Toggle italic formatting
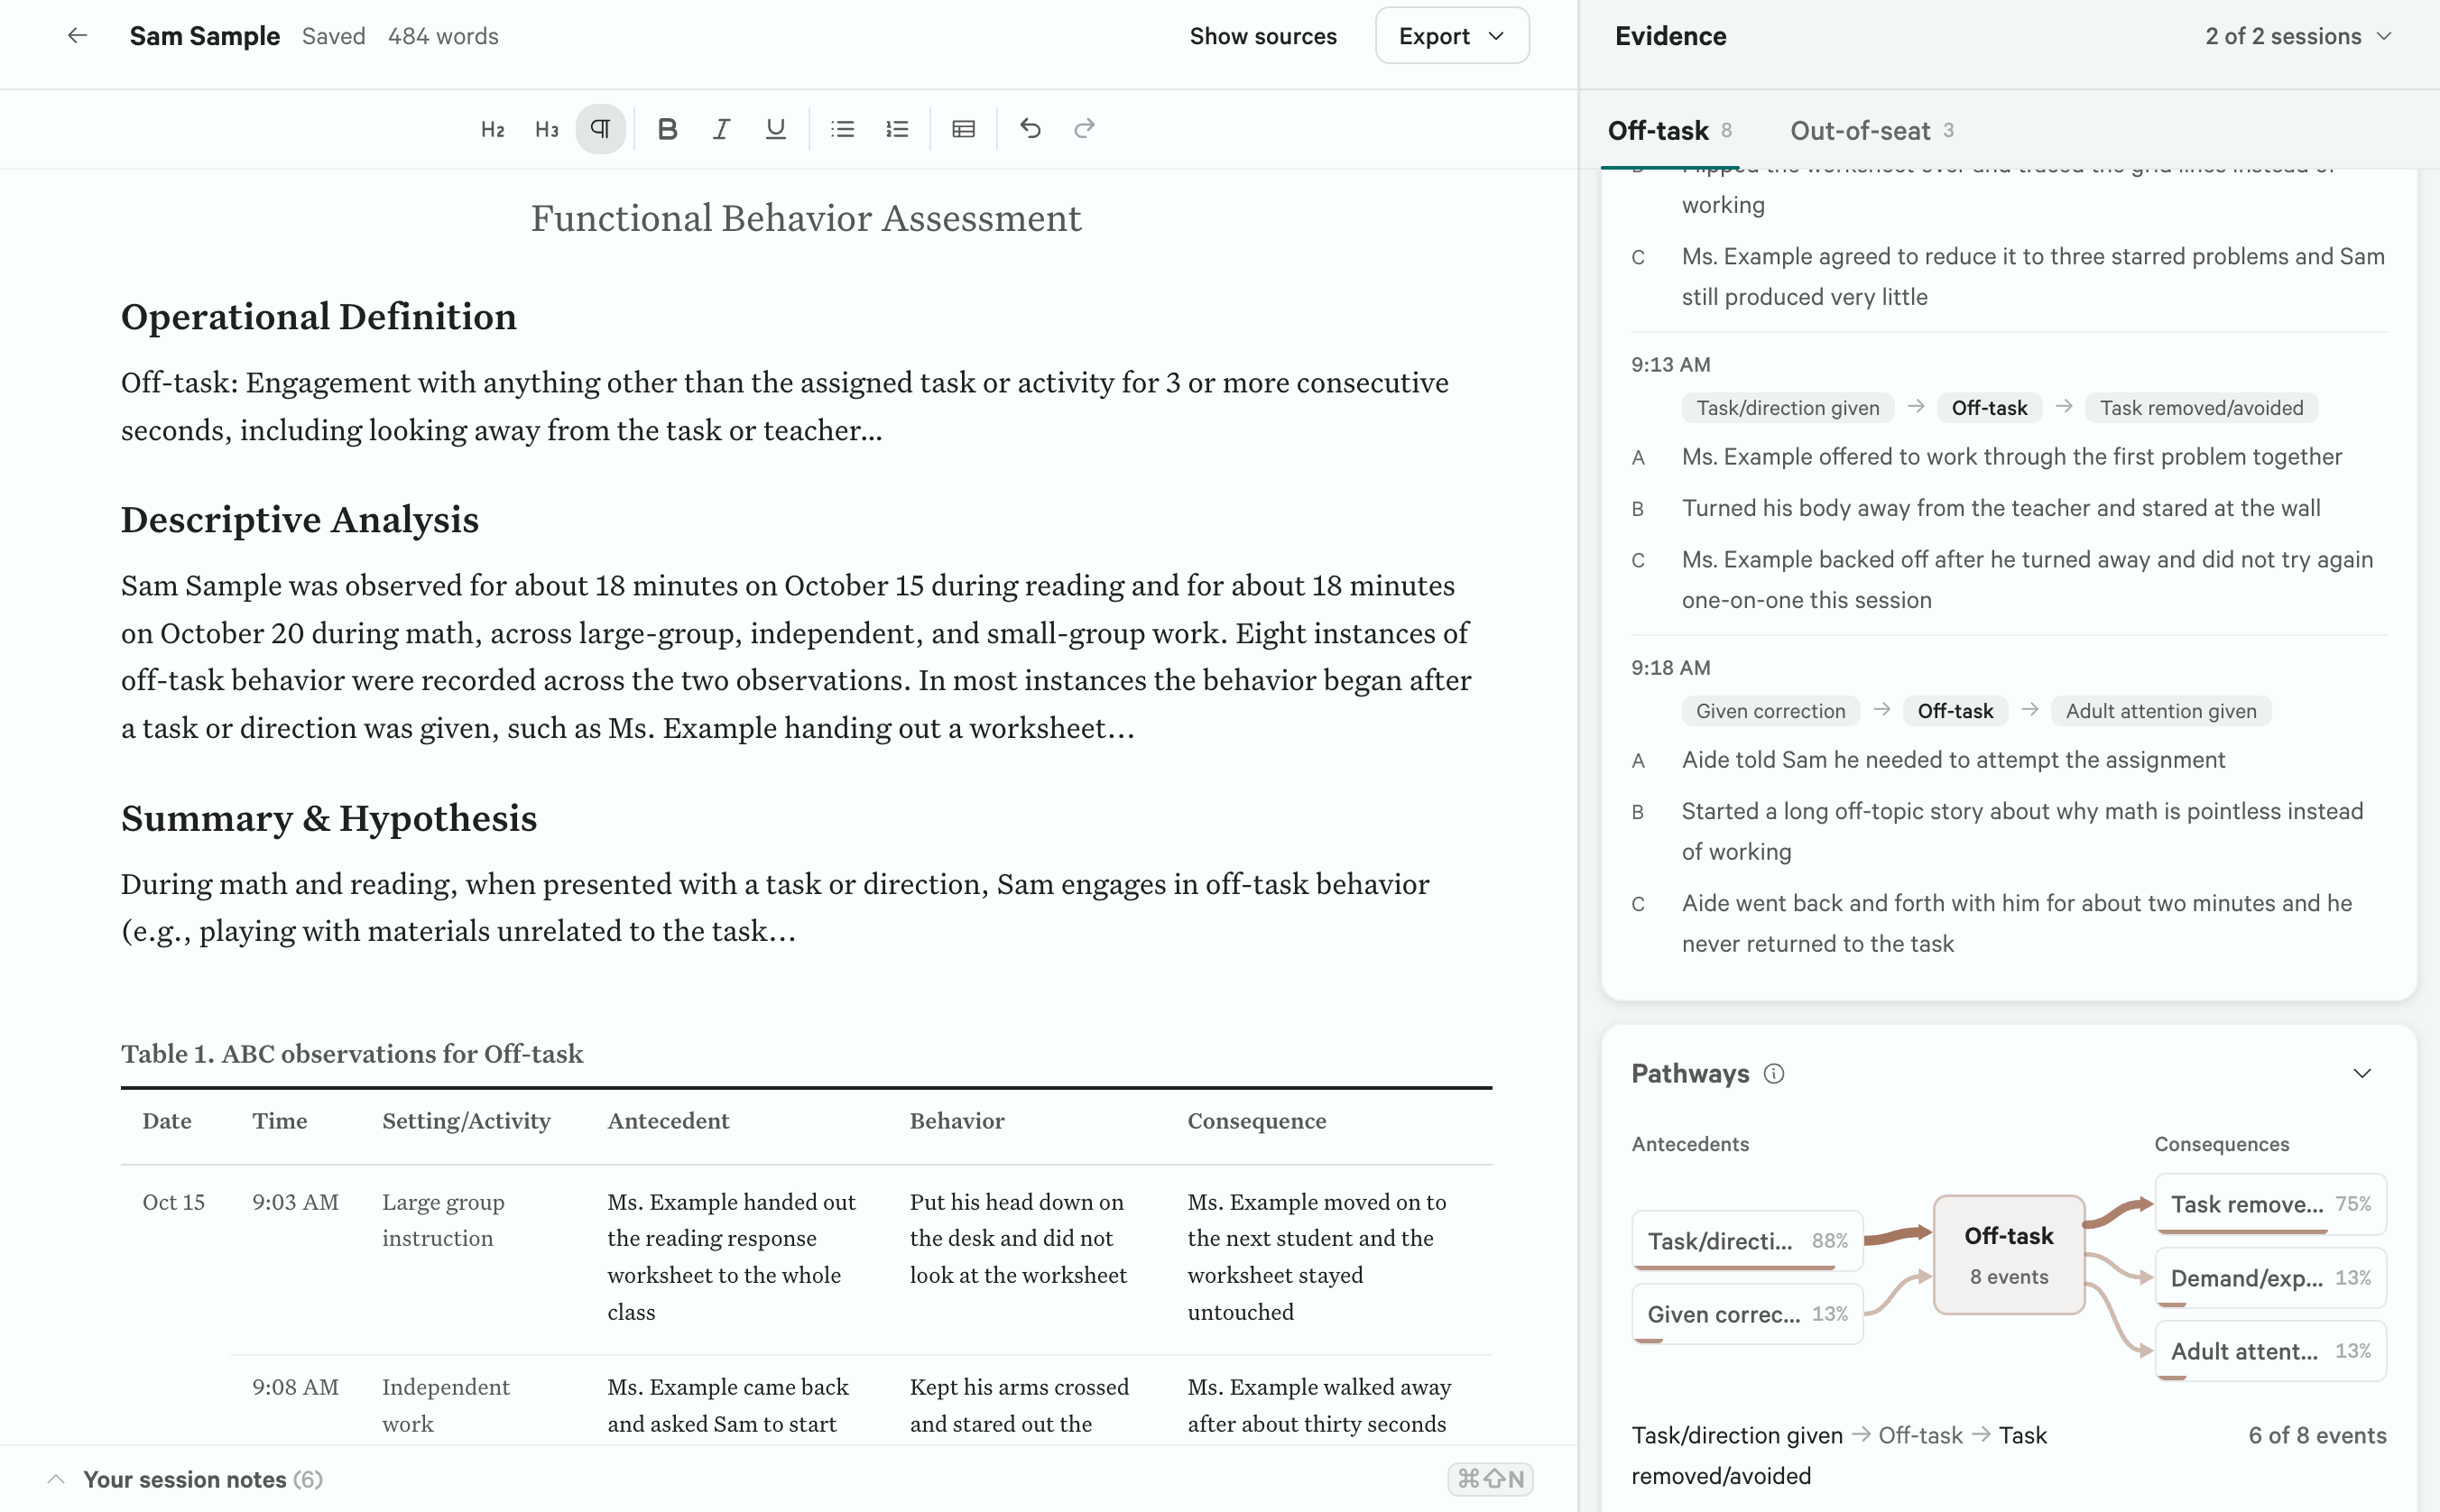2440x1512 pixels. pyautogui.click(x=721, y=129)
